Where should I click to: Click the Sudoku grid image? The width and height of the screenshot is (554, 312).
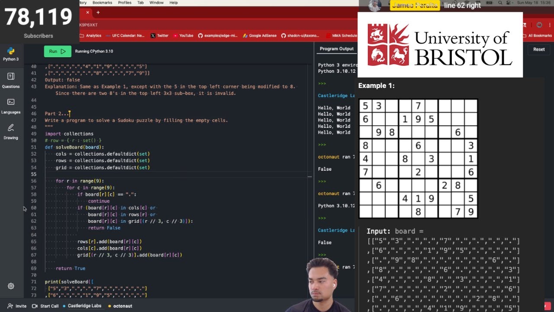(418, 159)
